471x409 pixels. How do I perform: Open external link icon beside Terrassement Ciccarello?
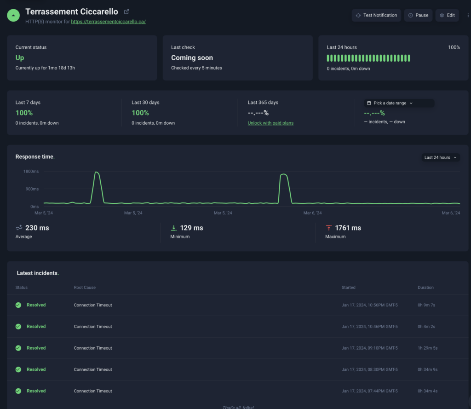[126, 12]
